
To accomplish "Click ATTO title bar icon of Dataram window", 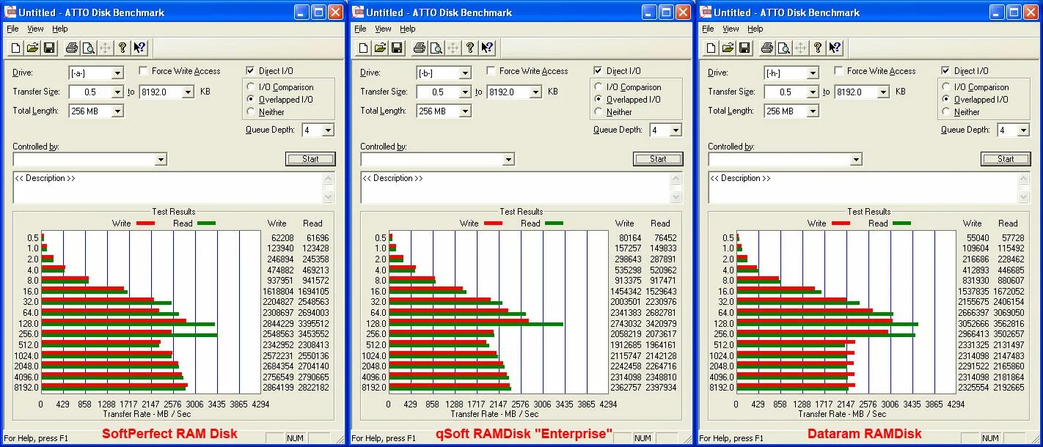I will [706, 12].
